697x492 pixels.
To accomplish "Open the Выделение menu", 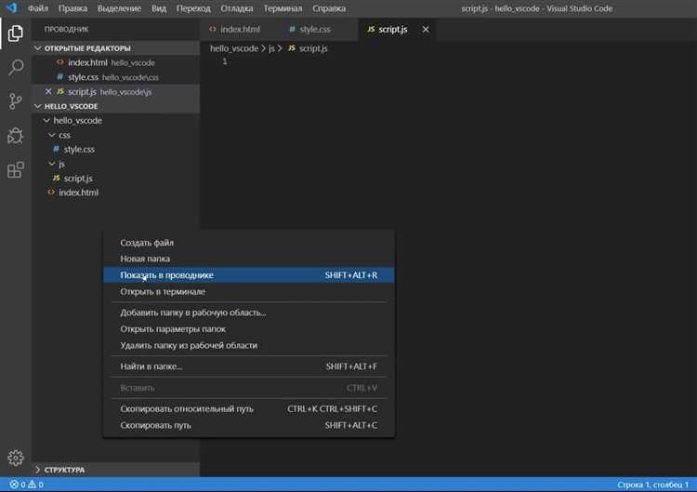I will (x=119, y=8).
